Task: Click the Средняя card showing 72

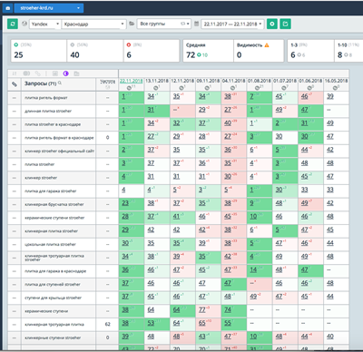Action: click(x=208, y=51)
